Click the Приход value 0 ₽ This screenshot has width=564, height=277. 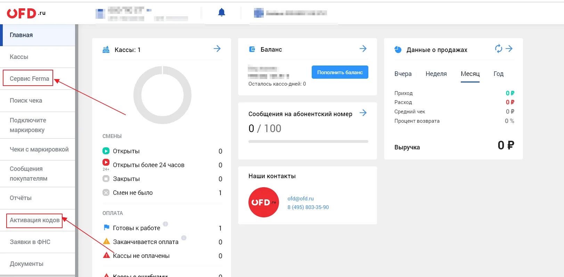click(x=510, y=93)
